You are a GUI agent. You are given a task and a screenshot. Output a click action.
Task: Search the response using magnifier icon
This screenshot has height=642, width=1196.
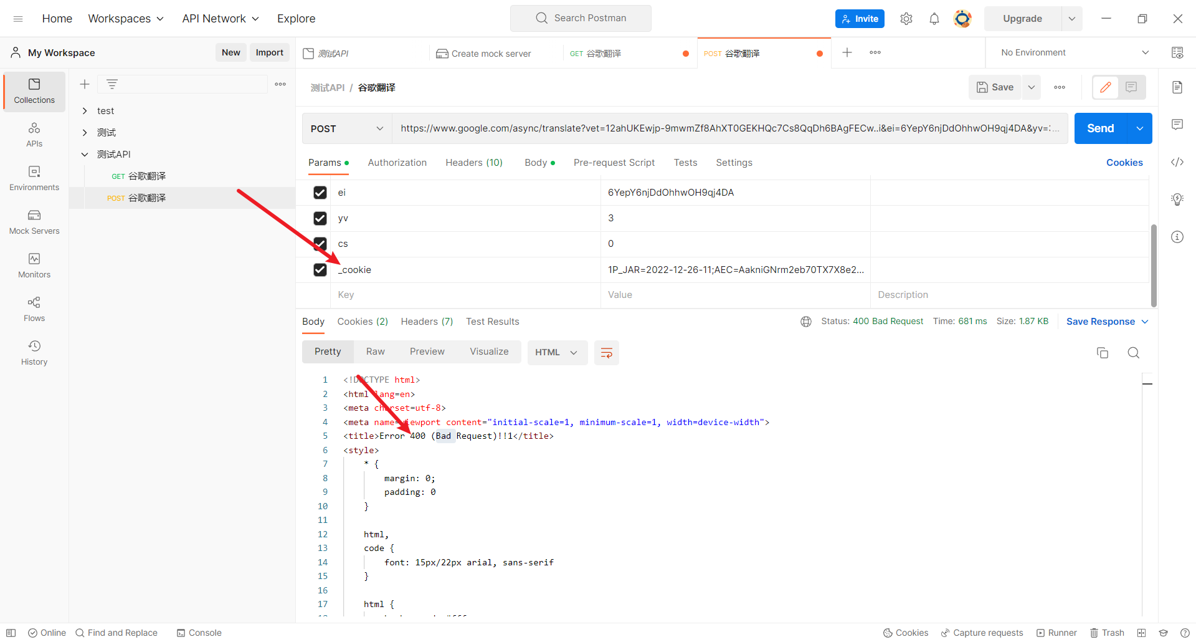click(x=1133, y=353)
